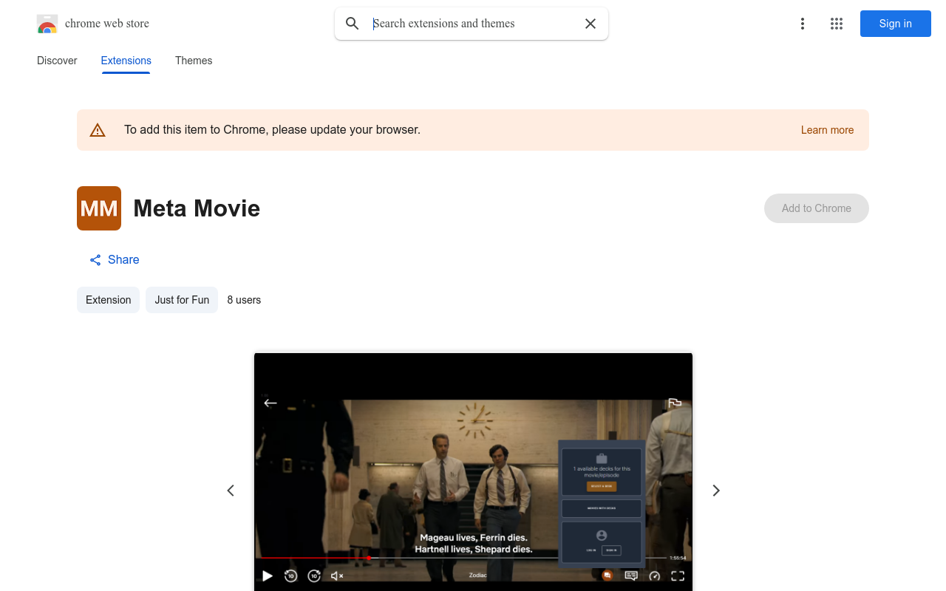Enter fullscreen mode in the player
Viewport: 946px width, 591px height.
click(x=678, y=576)
